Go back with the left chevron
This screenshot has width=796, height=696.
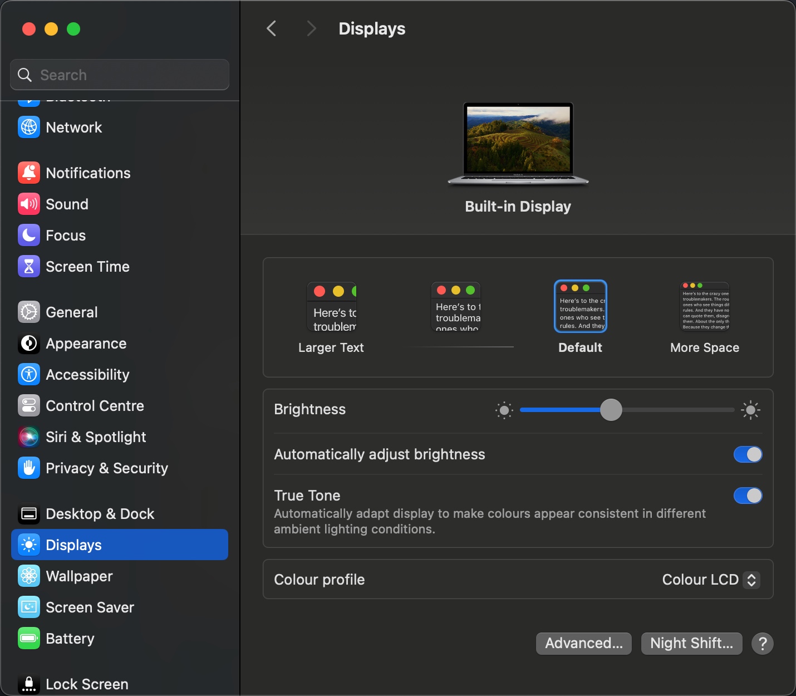(272, 28)
